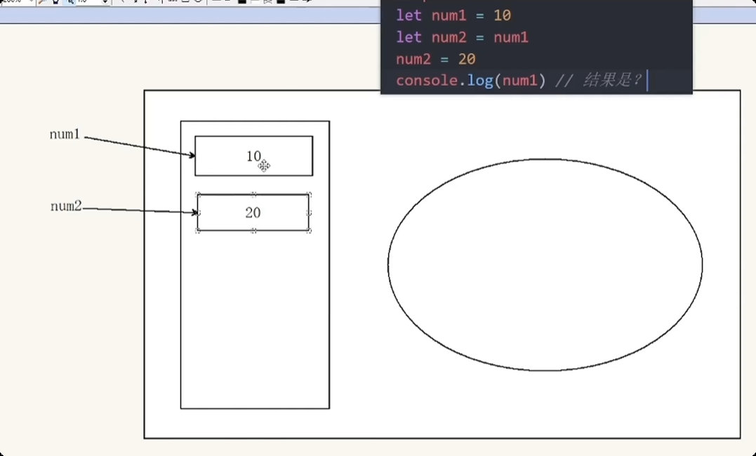
Task: Select the tall stack rectangle holding both value boxes
Action: [x=255, y=264]
